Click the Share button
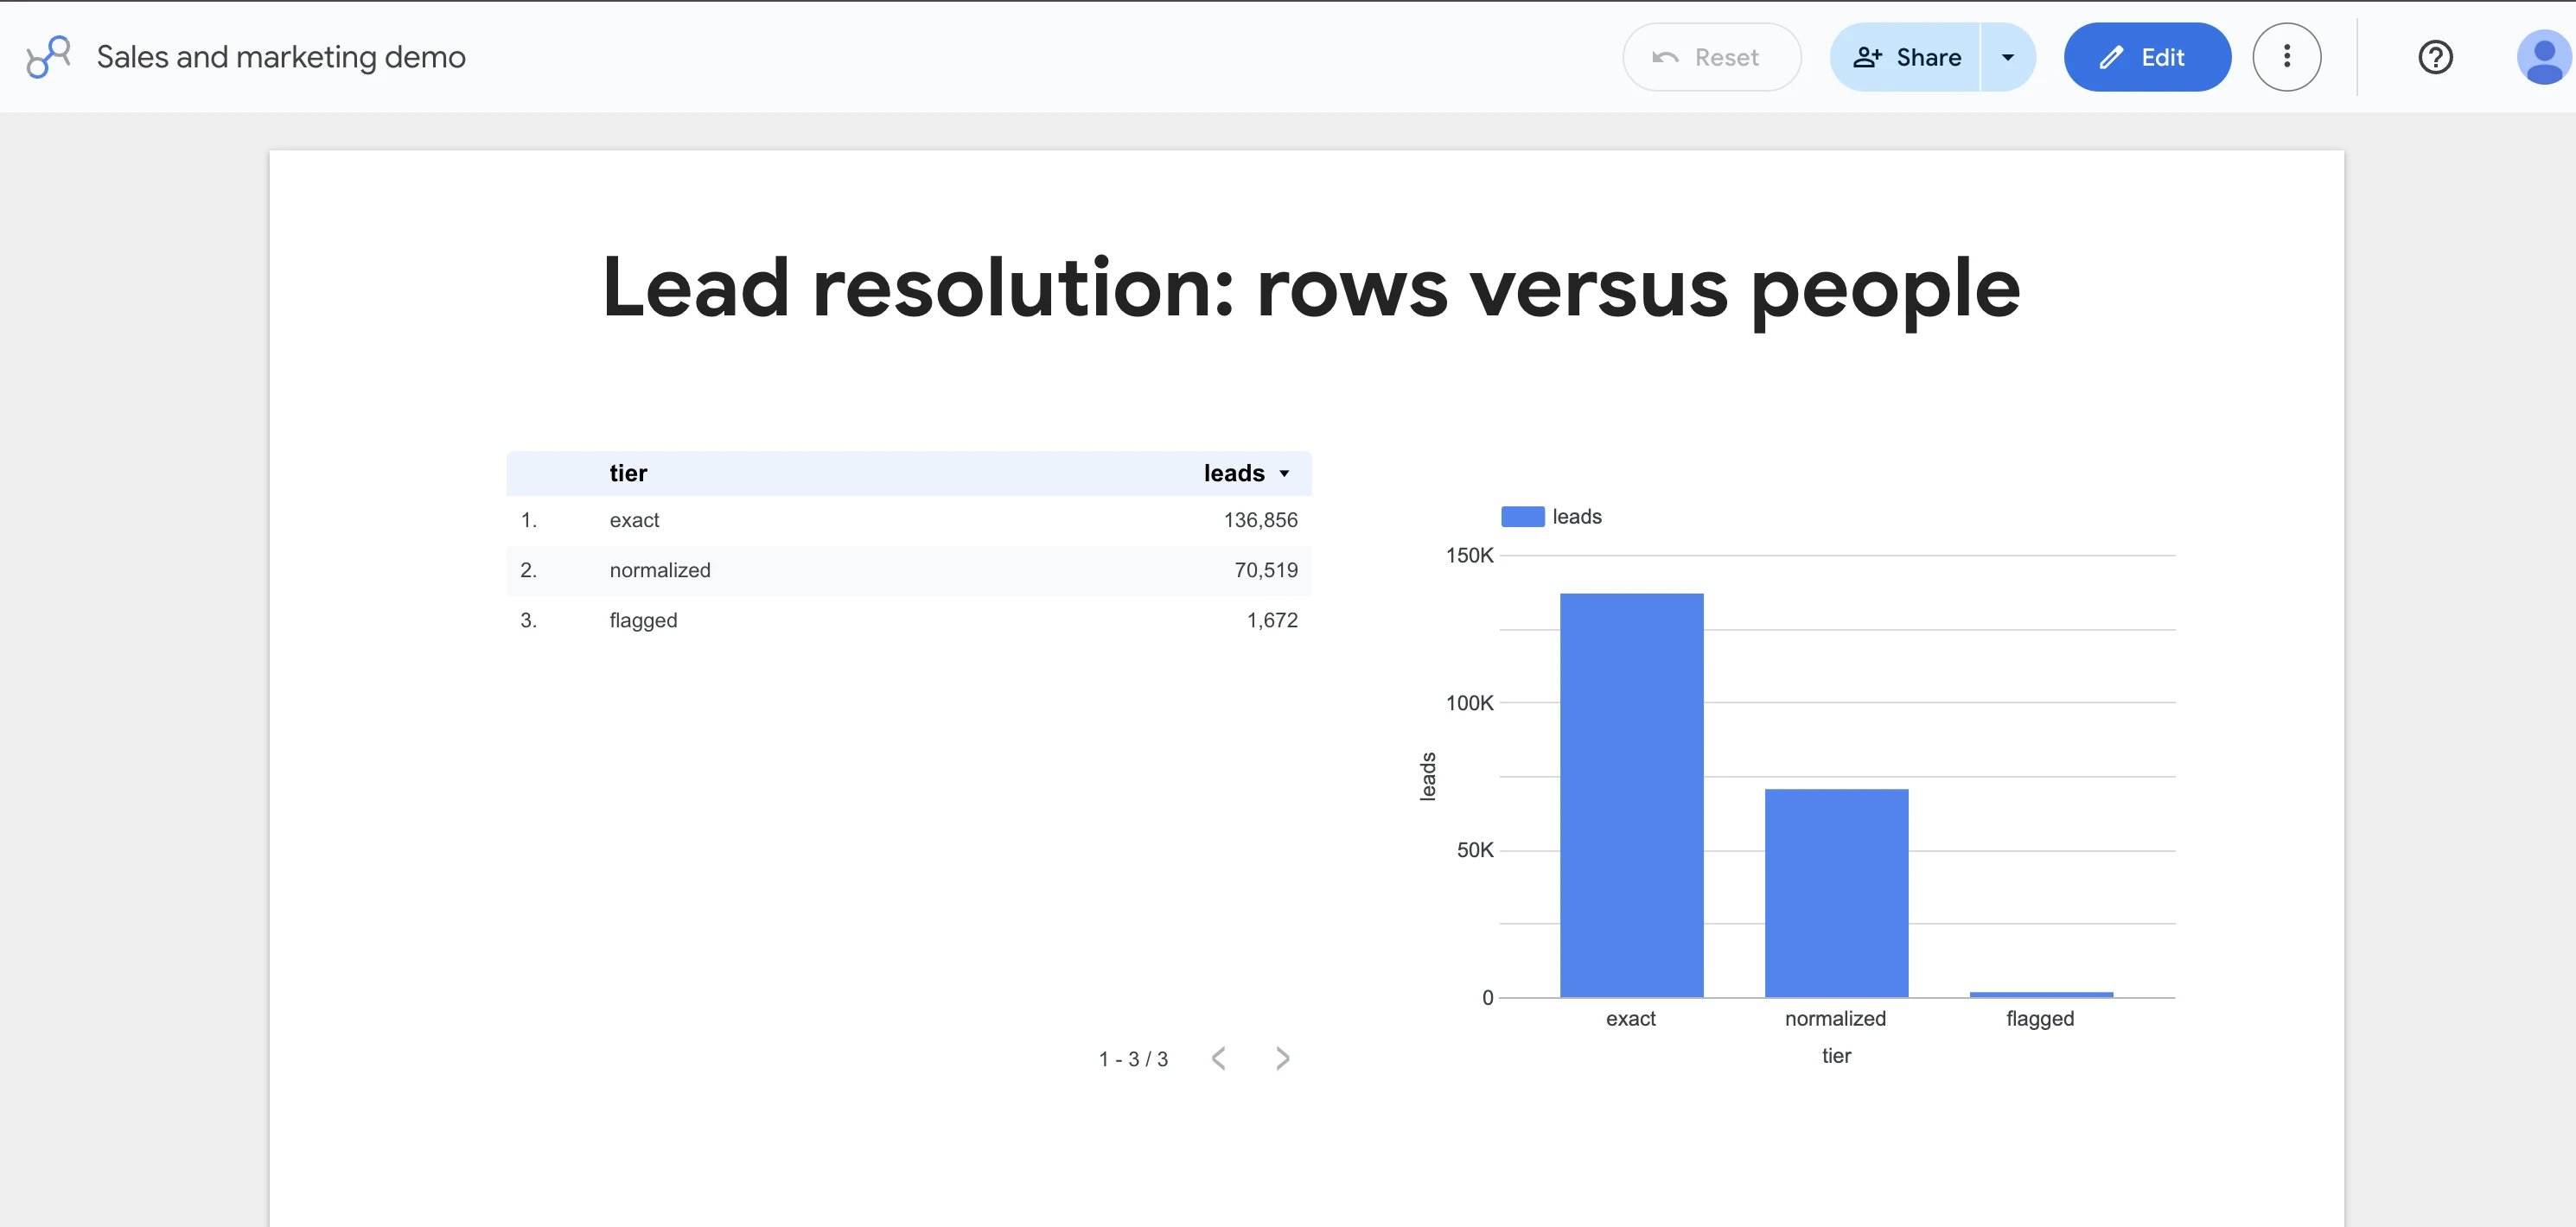 (1906, 57)
